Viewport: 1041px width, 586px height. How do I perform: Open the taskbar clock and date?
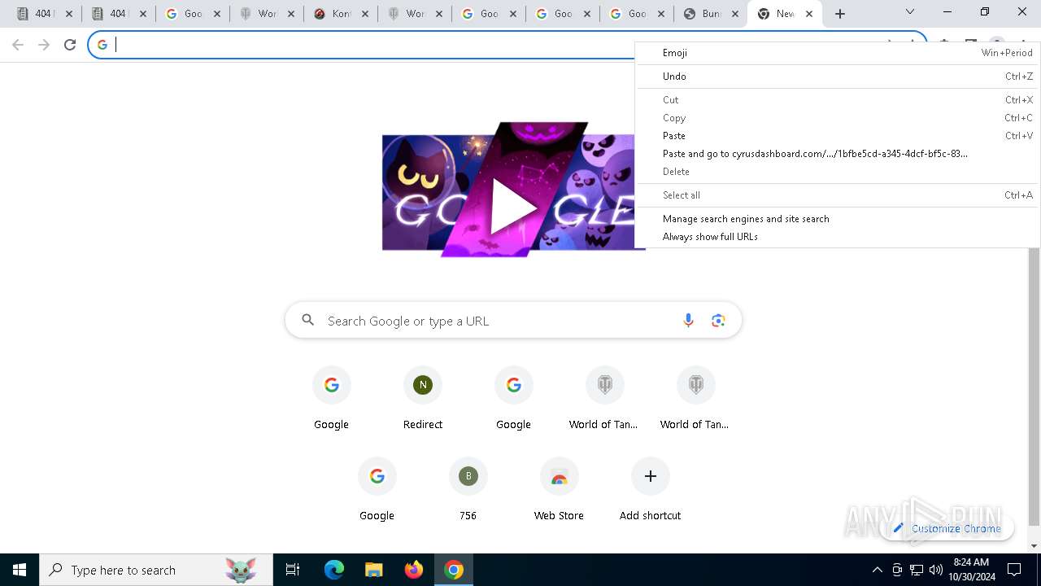pos(972,570)
